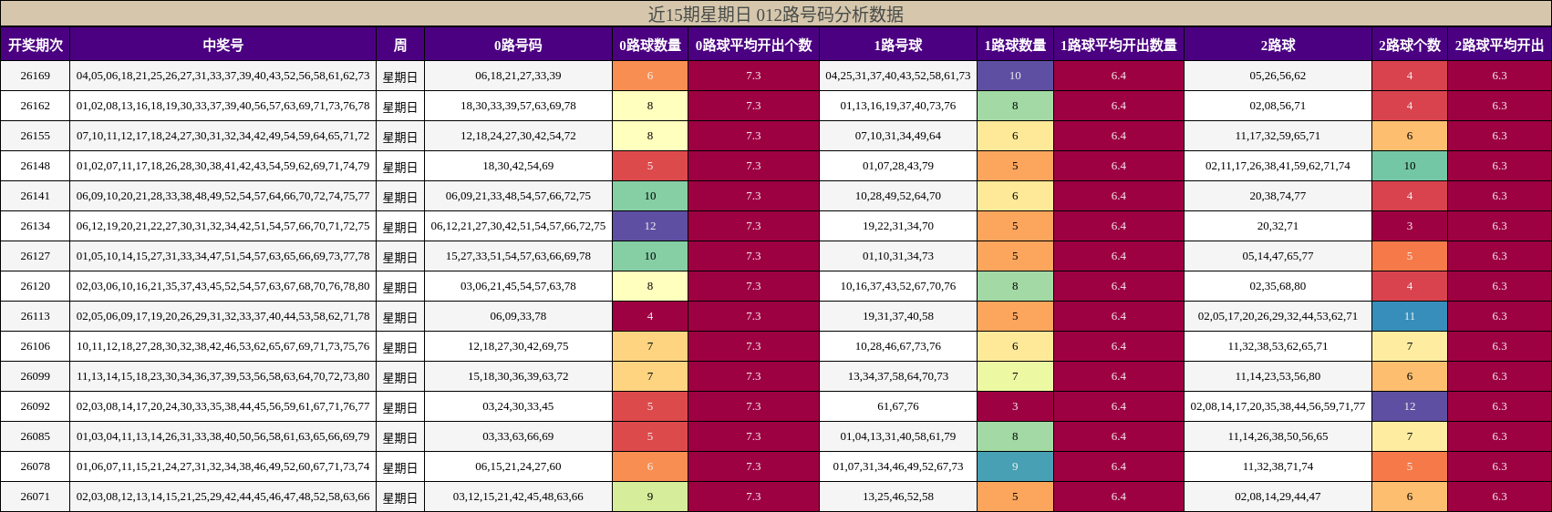
Task: Select draw period 26078
Action: click(36, 466)
